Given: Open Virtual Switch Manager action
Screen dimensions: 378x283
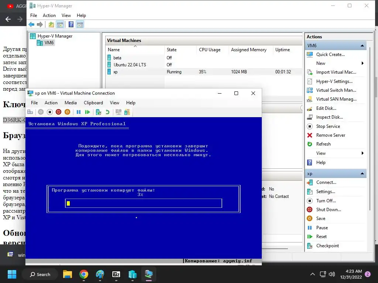Looking at the screenshot, I should pyautogui.click(x=336, y=90).
